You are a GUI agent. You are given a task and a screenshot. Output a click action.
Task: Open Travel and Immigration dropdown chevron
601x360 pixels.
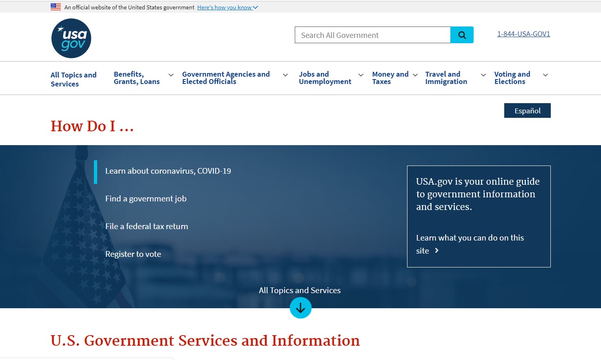(x=483, y=75)
